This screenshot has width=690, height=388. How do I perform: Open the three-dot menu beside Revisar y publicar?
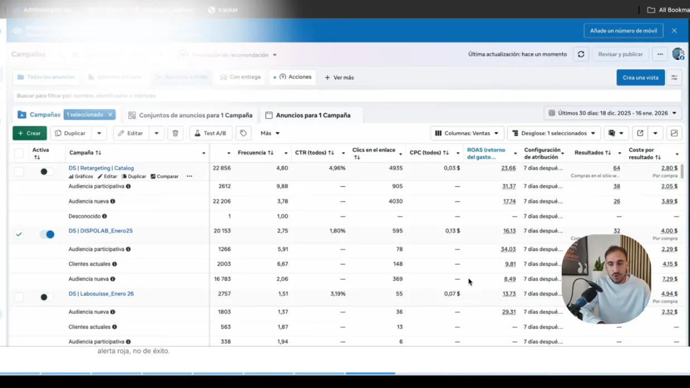(x=660, y=55)
